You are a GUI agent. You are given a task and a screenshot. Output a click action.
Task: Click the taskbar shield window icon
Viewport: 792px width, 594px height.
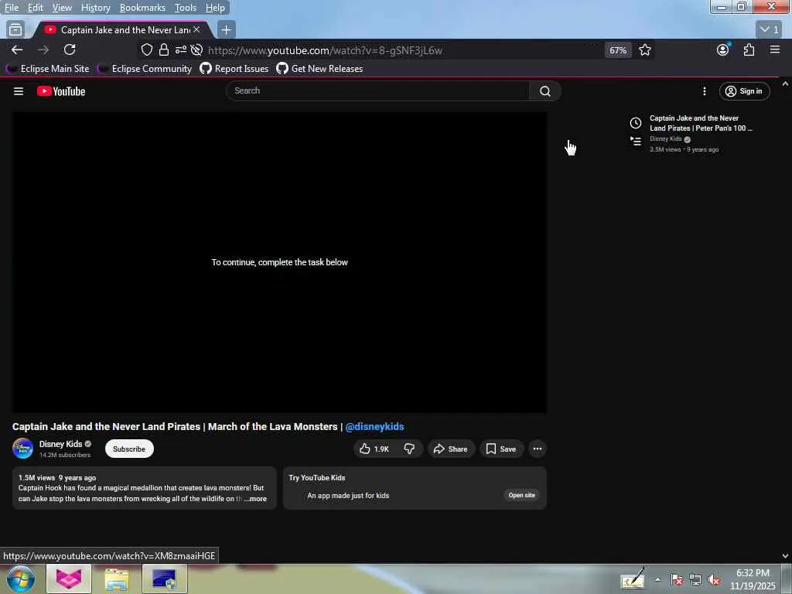coord(164,579)
